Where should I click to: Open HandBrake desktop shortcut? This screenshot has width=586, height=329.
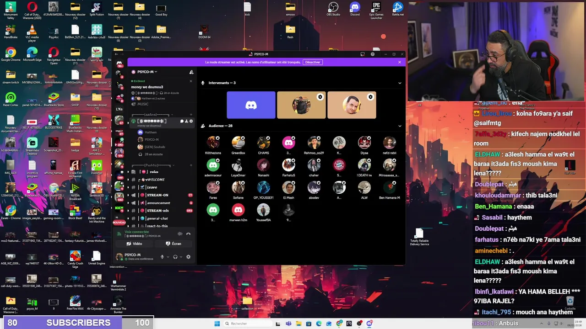point(11,32)
